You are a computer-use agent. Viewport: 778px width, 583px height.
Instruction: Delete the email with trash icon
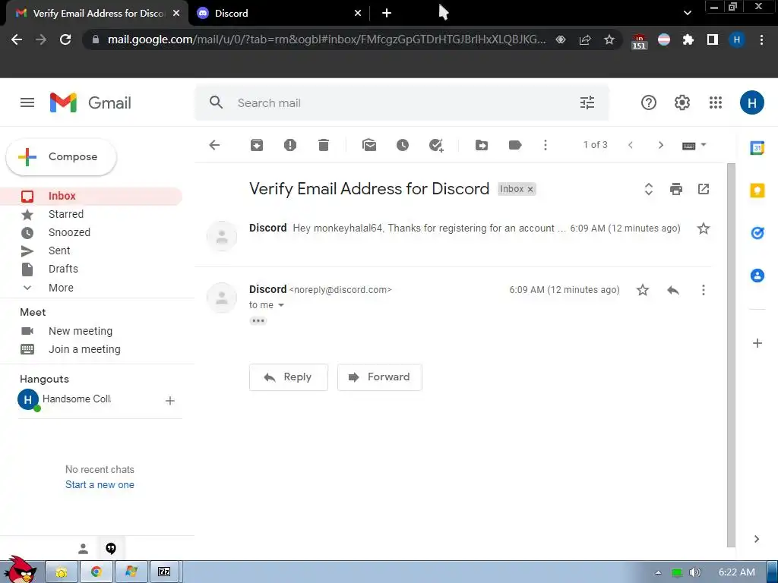coord(324,145)
